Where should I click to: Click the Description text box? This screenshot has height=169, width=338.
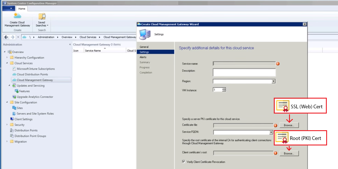pos(244,72)
